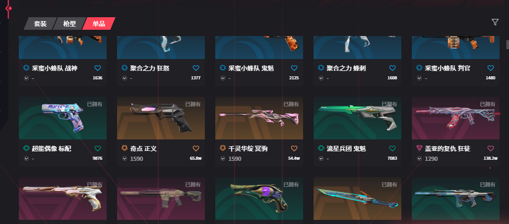Screen dimensions: 509x224
Task: Open the 千灵华绽 冥驹 sniper thumbnail
Action: click(259, 118)
